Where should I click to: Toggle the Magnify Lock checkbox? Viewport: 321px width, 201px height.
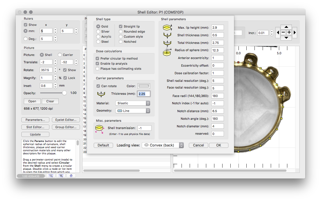pos(65,78)
